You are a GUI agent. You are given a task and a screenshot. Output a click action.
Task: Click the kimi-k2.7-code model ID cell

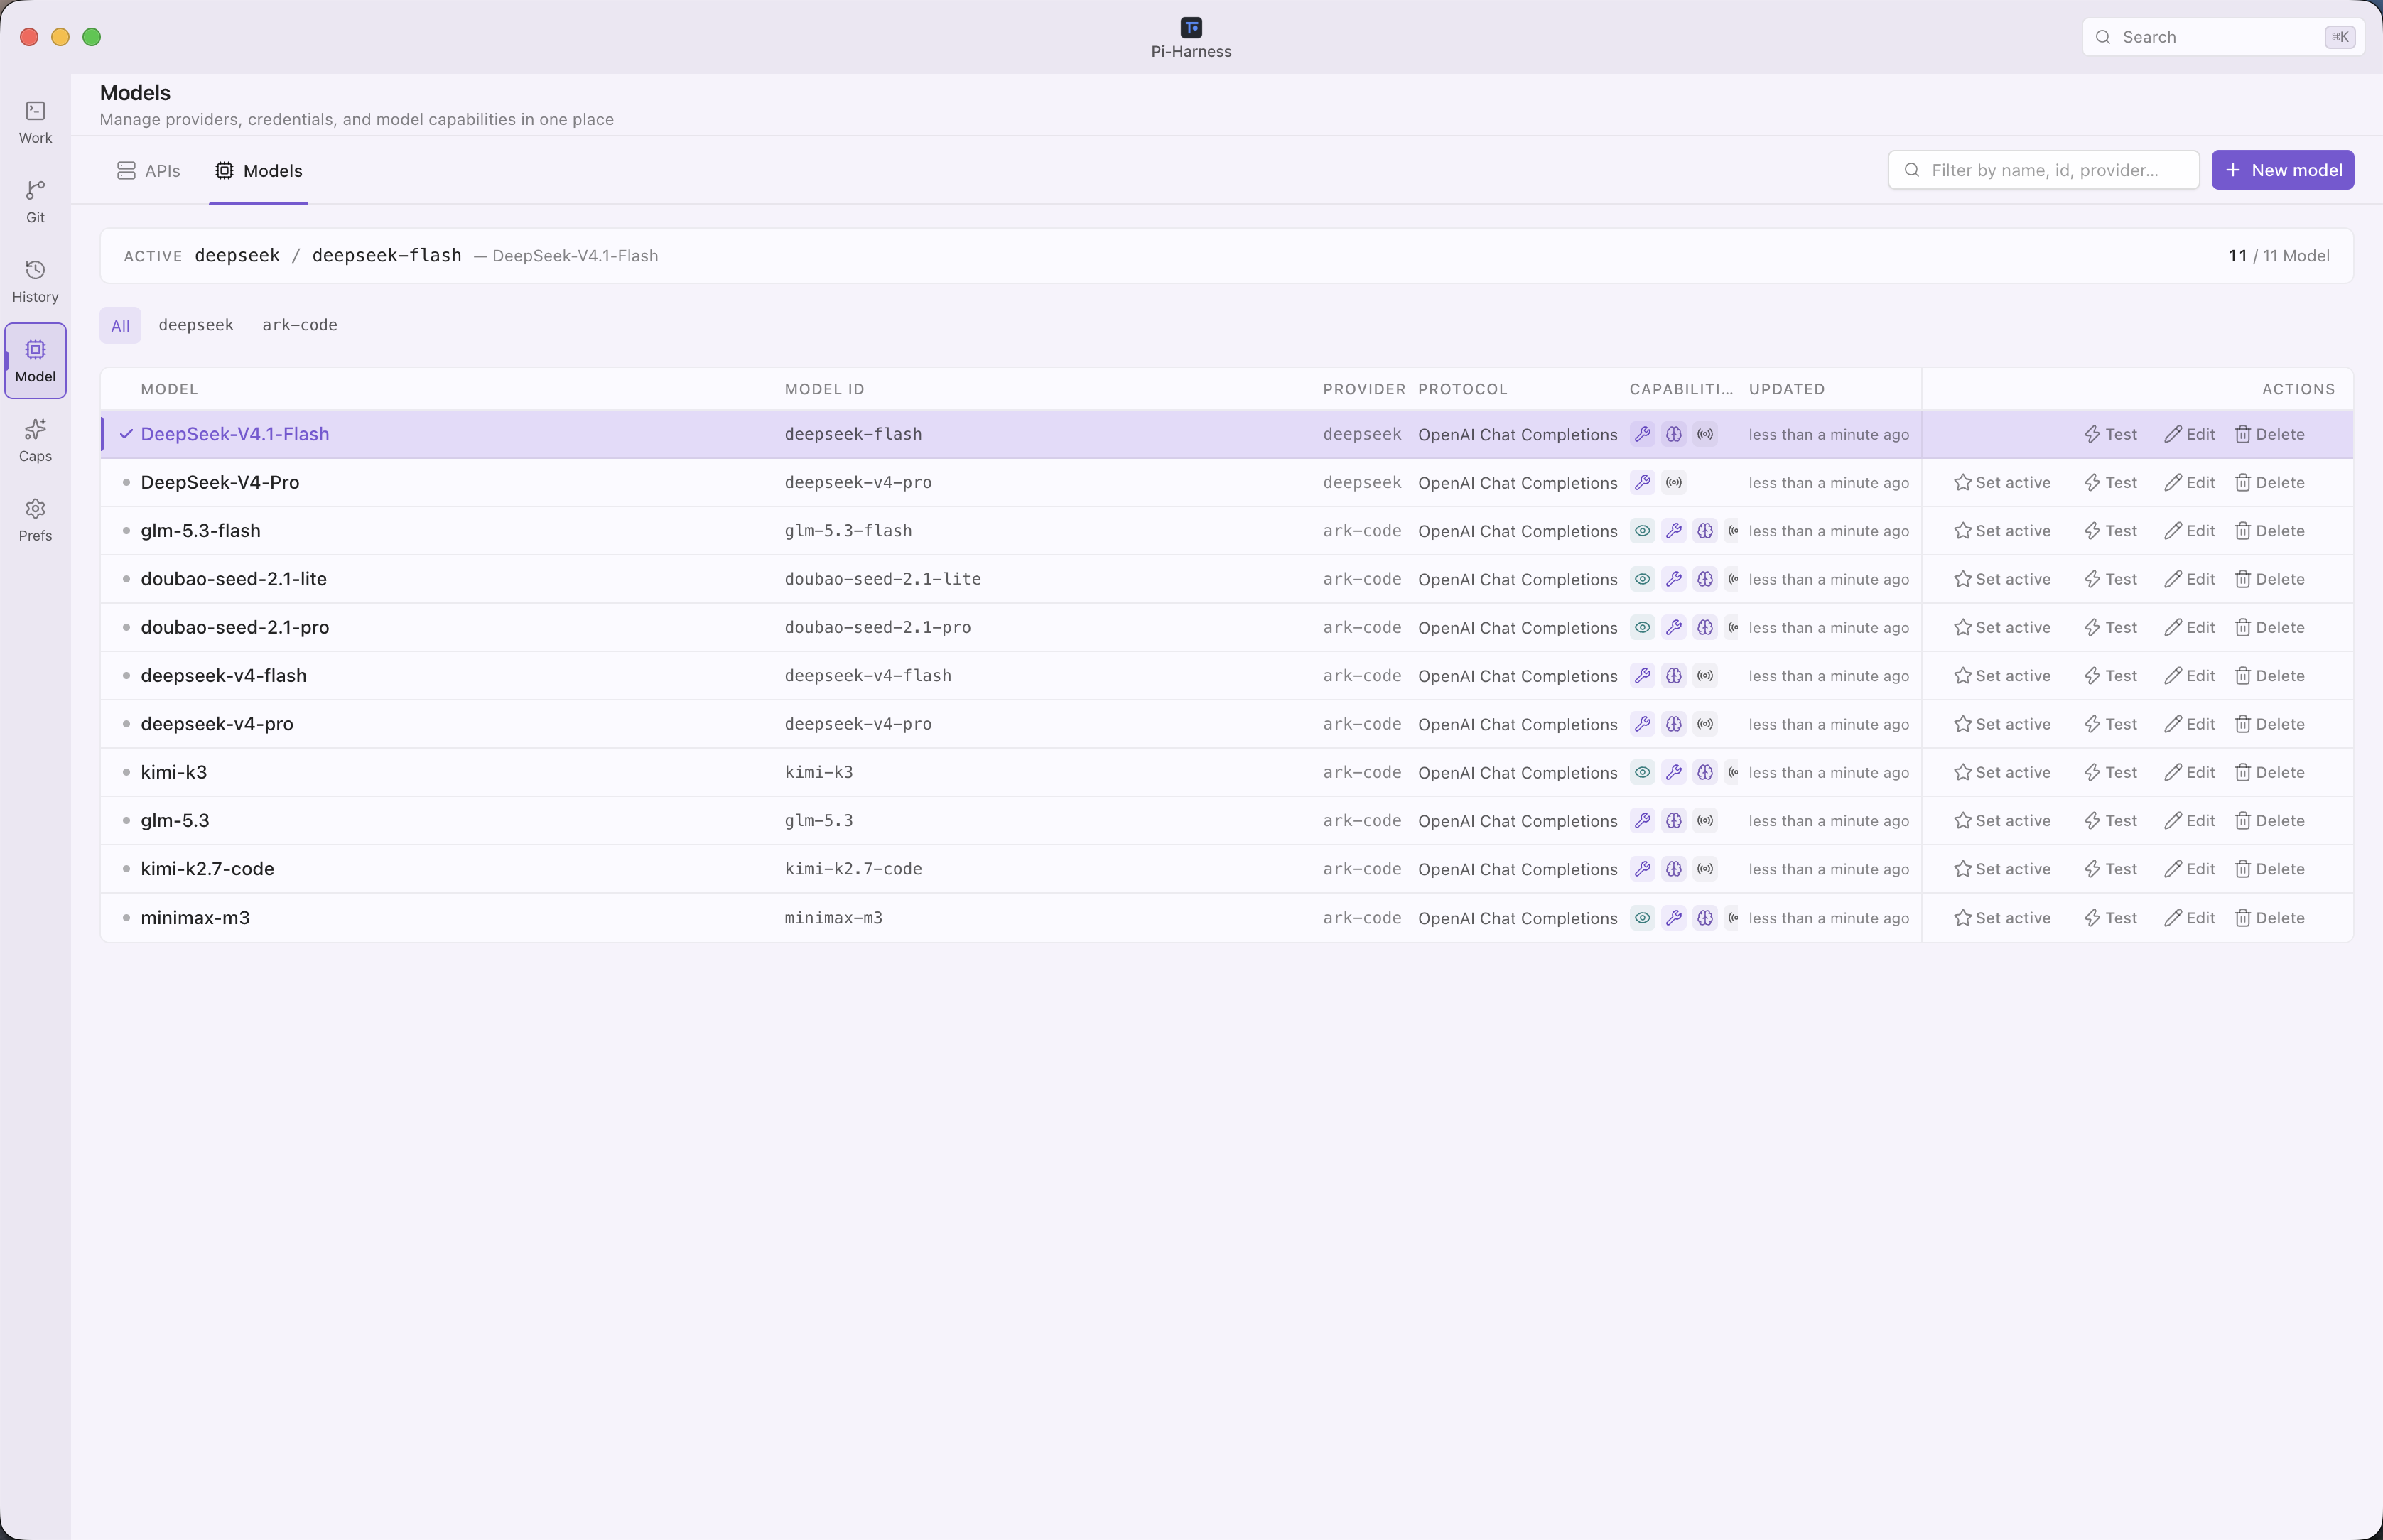tap(853, 869)
